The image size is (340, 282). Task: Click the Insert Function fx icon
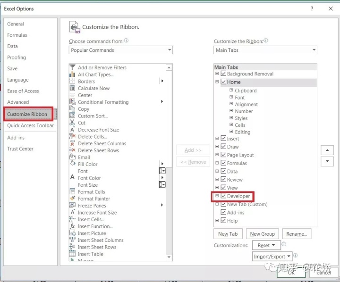click(72, 226)
